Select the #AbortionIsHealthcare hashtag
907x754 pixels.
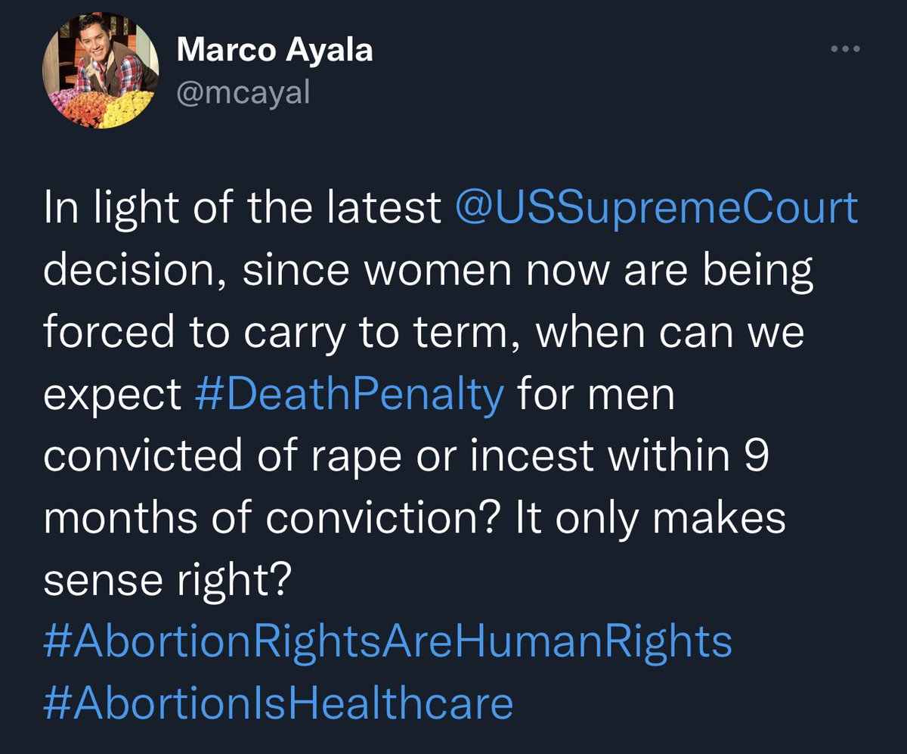point(278,703)
